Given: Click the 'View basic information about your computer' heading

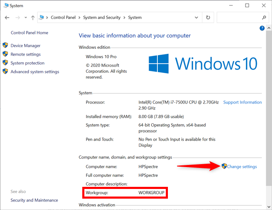Looking at the screenshot, I should (135, 36).
